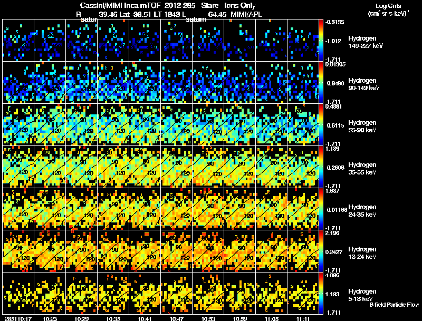Click the '10:41' time axis label
This screenshot has height=321, width=422.
coord(145,318)
